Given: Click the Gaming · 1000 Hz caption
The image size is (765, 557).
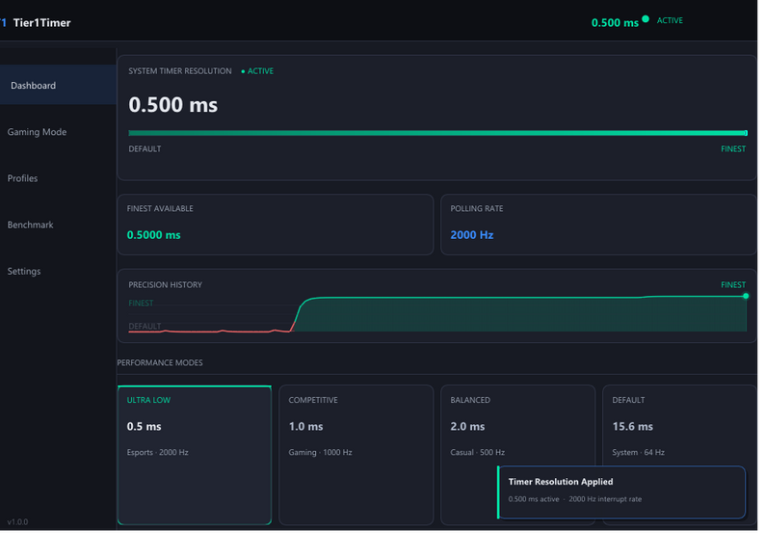Looking at the screenshot, I should [320, 452].
